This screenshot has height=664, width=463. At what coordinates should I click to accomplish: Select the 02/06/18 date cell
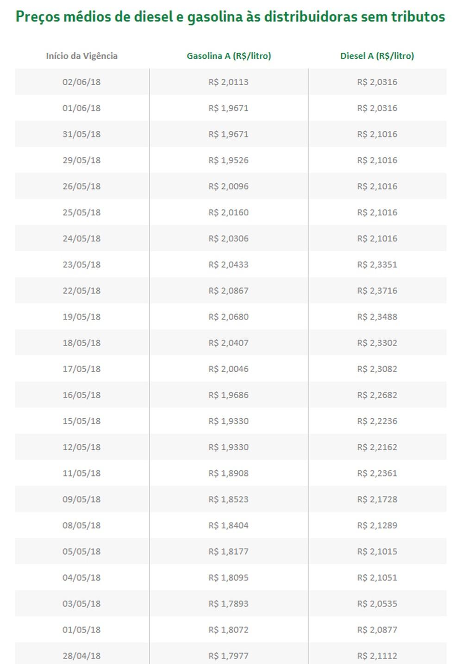81,82
